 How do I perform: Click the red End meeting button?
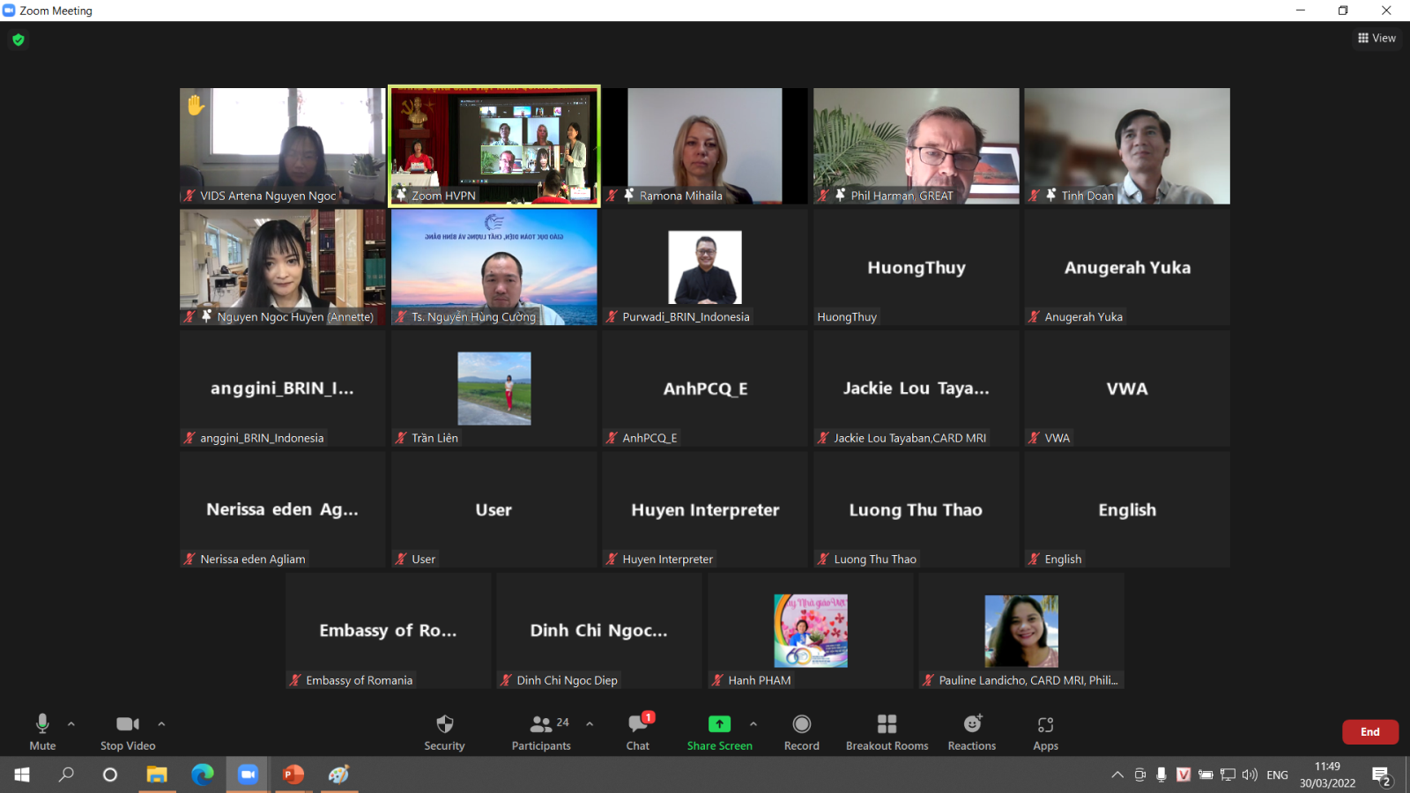click(x=1369, y=732)
